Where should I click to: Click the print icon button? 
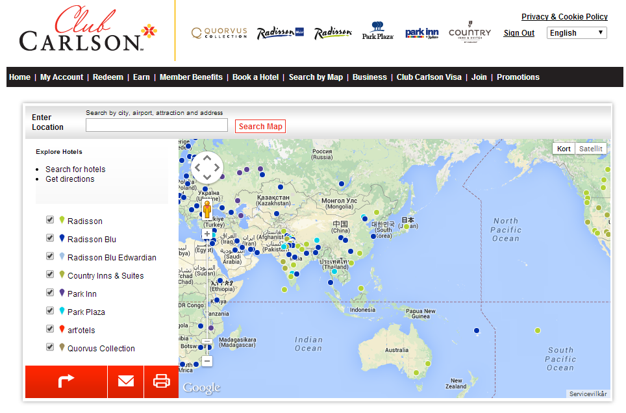pos(161,381)
